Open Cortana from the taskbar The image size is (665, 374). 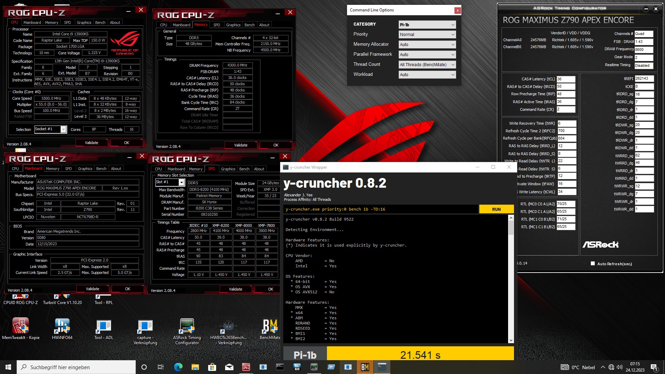[144, 367]
